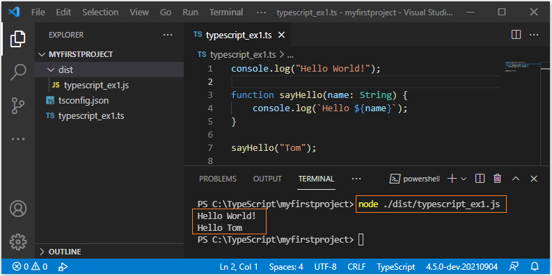Click the Split Editor Right icon

click(x=516, y=35)
